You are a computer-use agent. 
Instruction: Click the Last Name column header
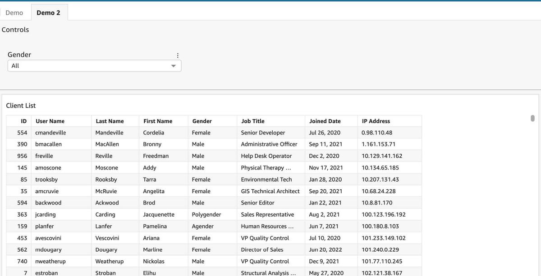(110, 121)
